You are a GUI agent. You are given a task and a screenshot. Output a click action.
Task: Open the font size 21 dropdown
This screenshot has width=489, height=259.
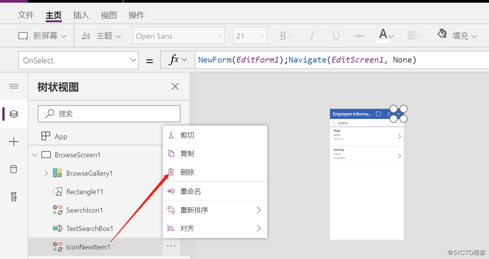(250, 36)
